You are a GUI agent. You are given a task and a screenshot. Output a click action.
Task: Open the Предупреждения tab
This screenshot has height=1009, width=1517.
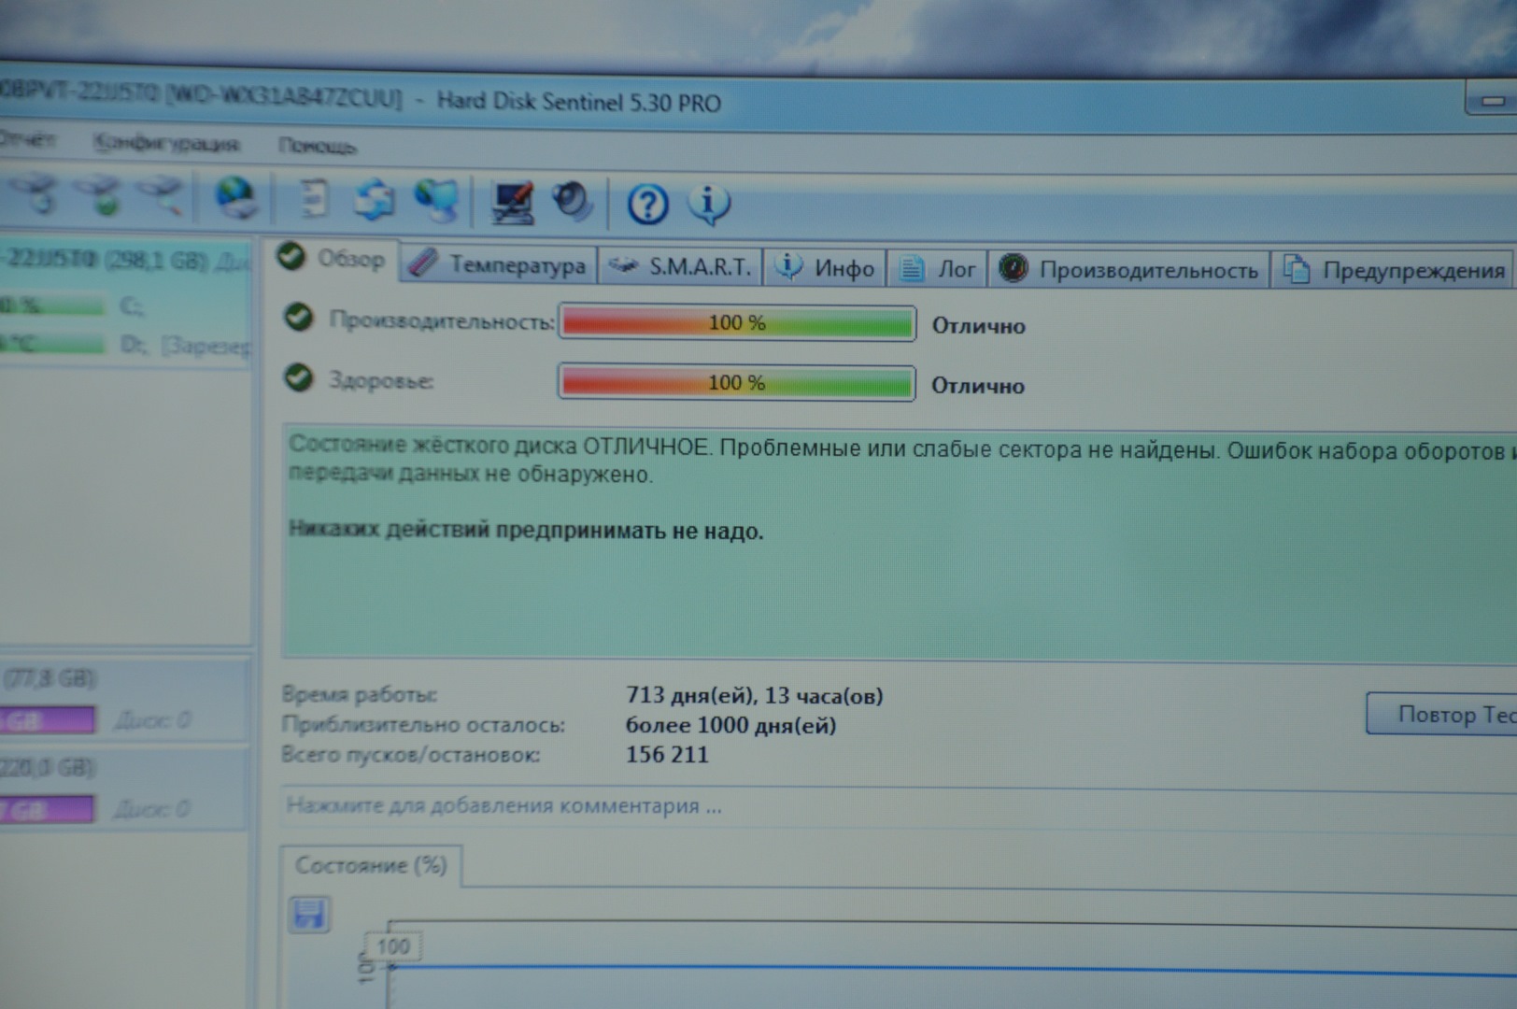point(1393,271)
